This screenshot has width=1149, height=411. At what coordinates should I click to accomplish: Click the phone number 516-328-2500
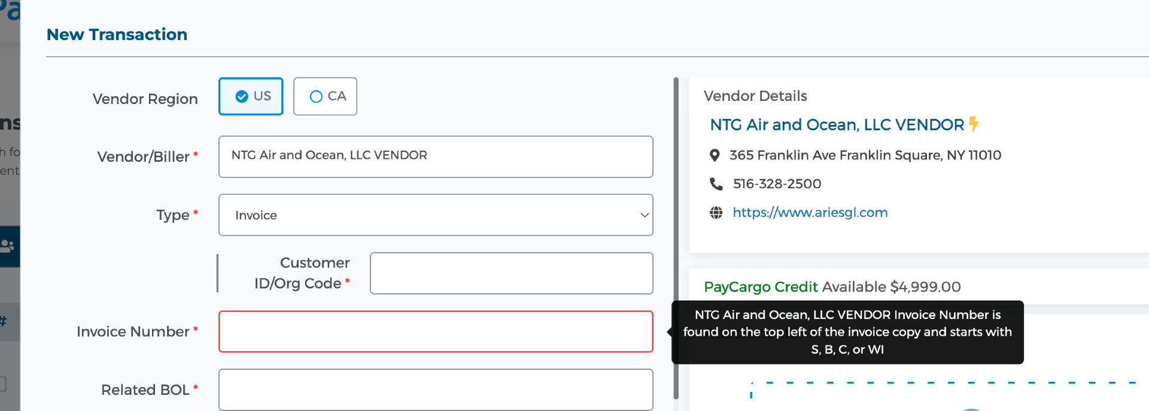[777, 184]
